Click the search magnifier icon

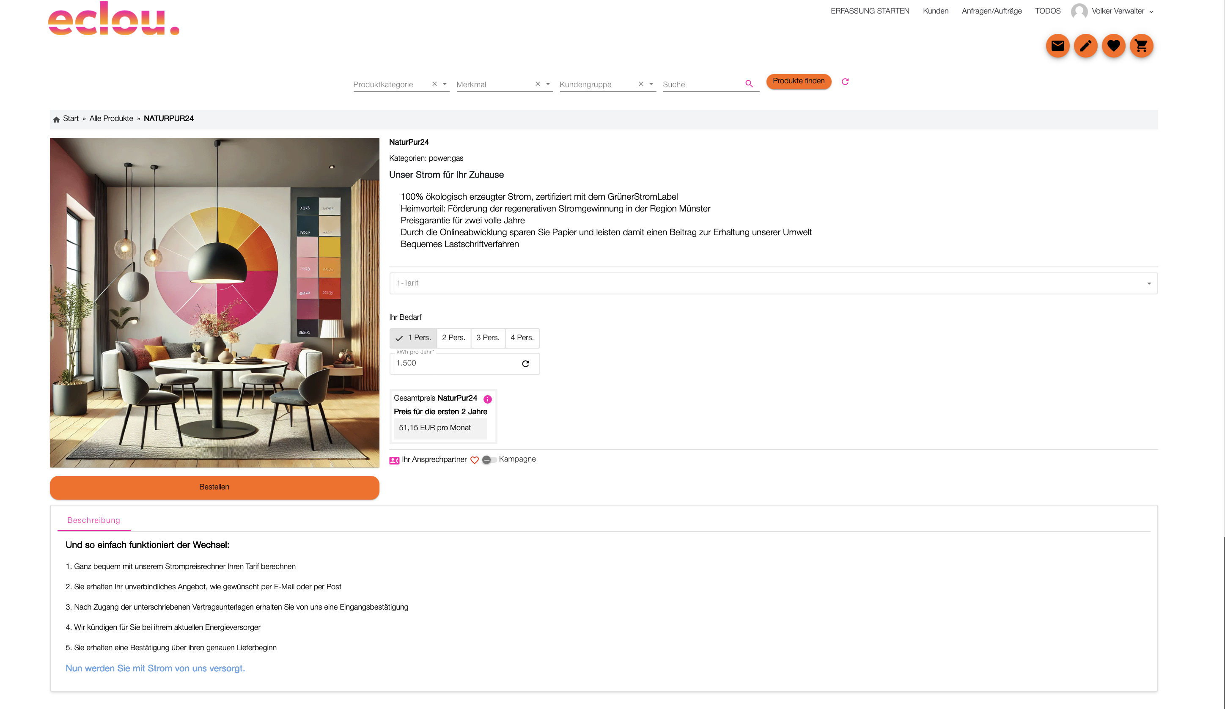(749, 84)
